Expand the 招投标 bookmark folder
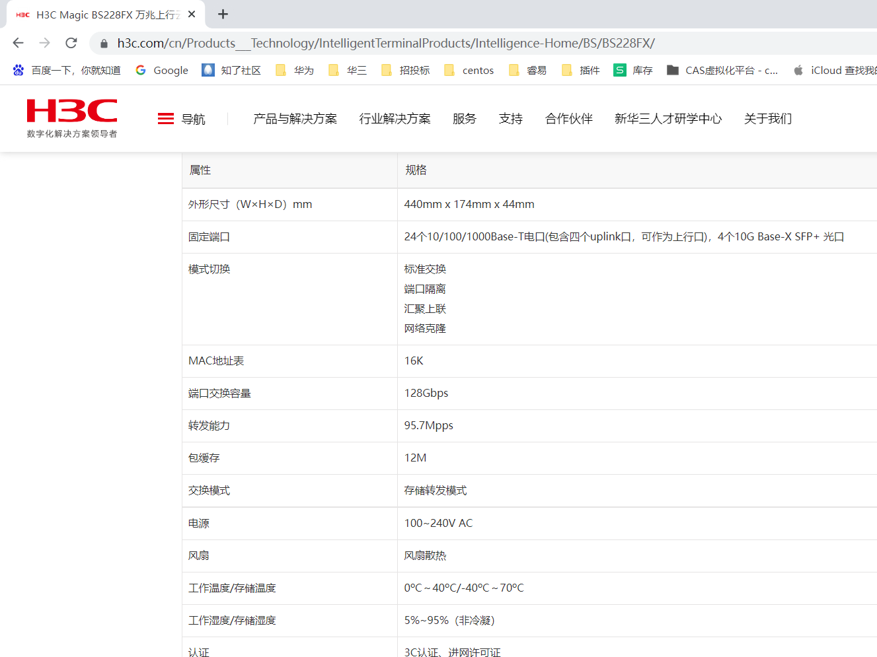Image resolution: width=877 pixels, height=657 pixels. click(406, 70)
